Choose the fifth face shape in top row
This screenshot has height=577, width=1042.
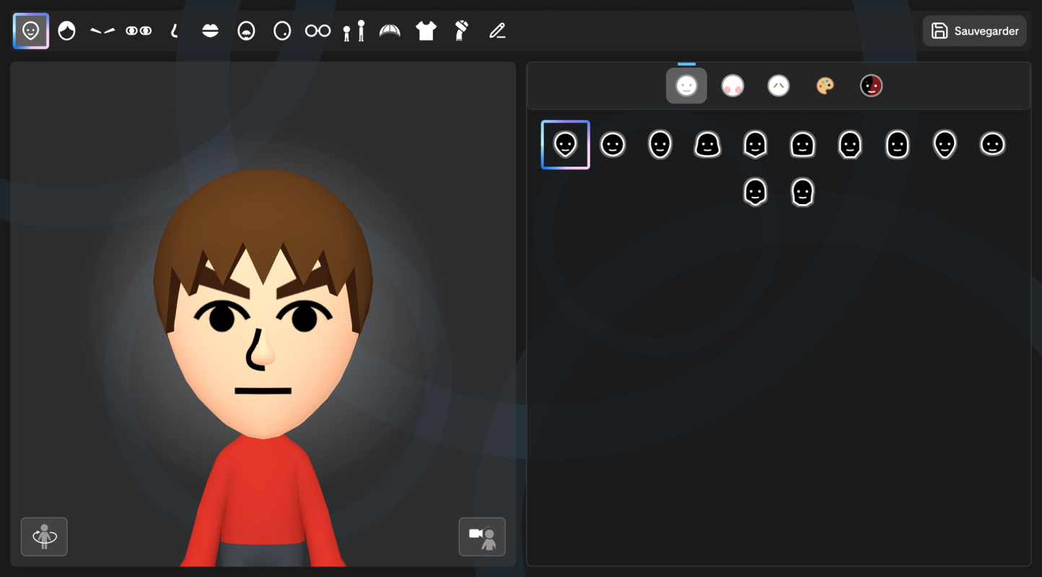pos(755,145)
